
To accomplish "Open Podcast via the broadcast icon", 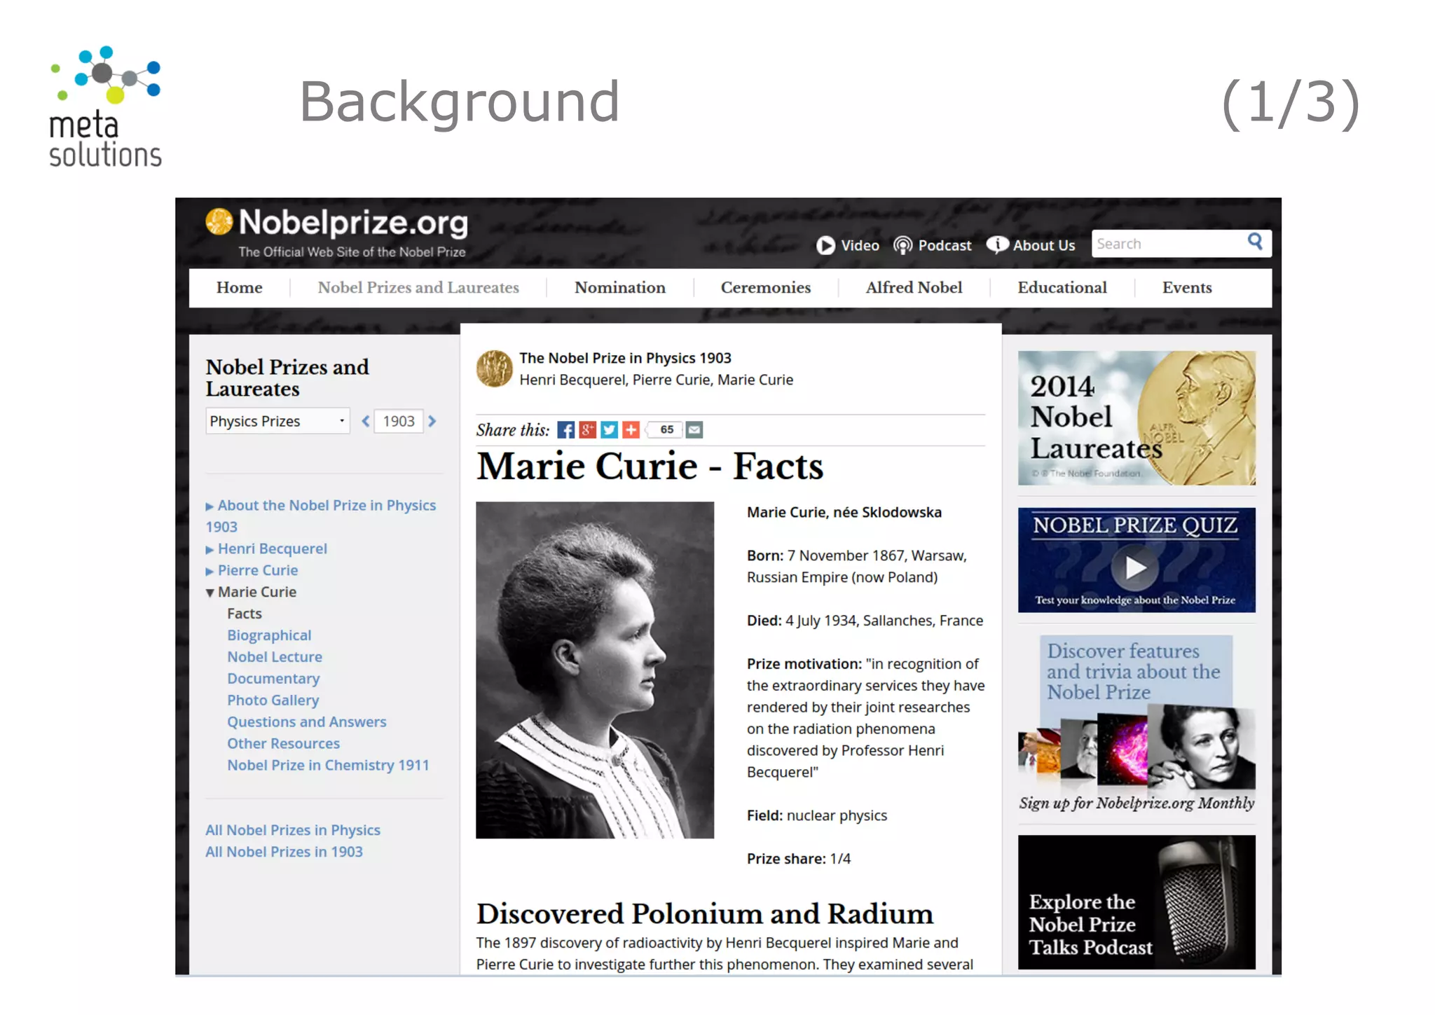I will tap(902, 245).
